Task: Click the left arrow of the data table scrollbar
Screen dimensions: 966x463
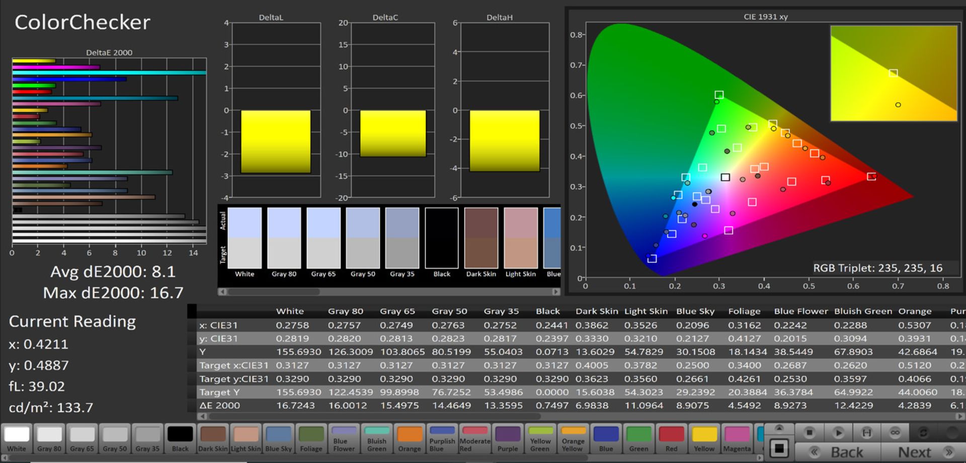Action: 202,416
